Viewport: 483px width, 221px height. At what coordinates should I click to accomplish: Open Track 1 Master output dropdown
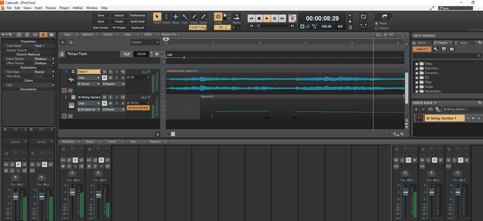(114, 84)
